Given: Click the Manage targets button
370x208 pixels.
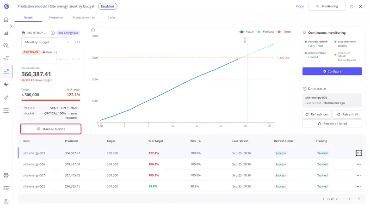Looking at the screenshot, I should click(51, 129).
